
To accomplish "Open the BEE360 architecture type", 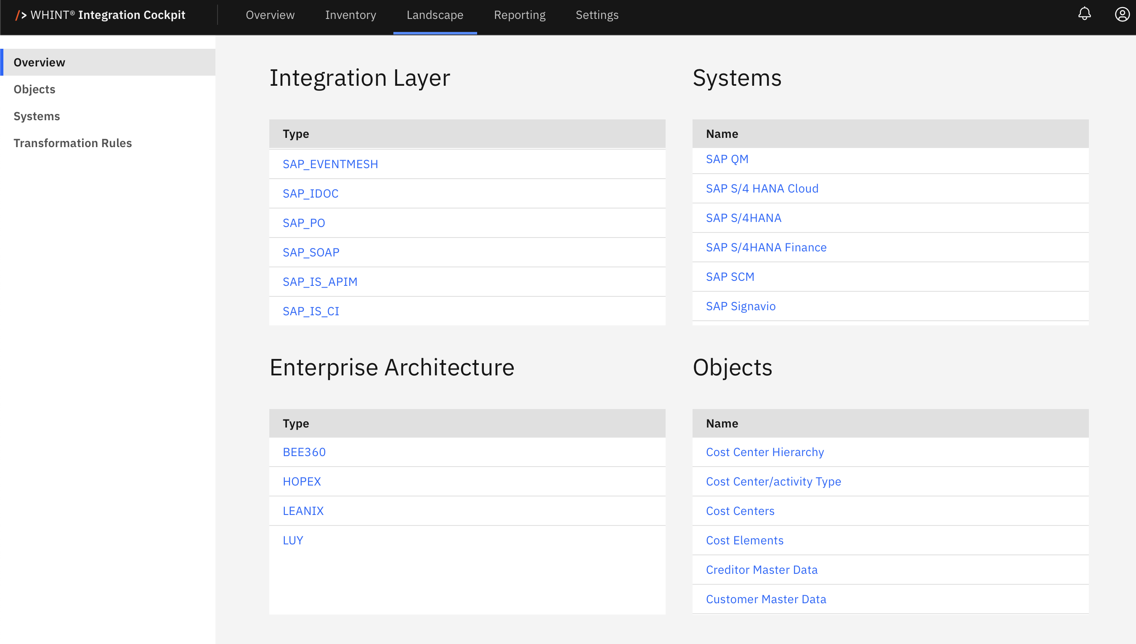I will (304, 452).
